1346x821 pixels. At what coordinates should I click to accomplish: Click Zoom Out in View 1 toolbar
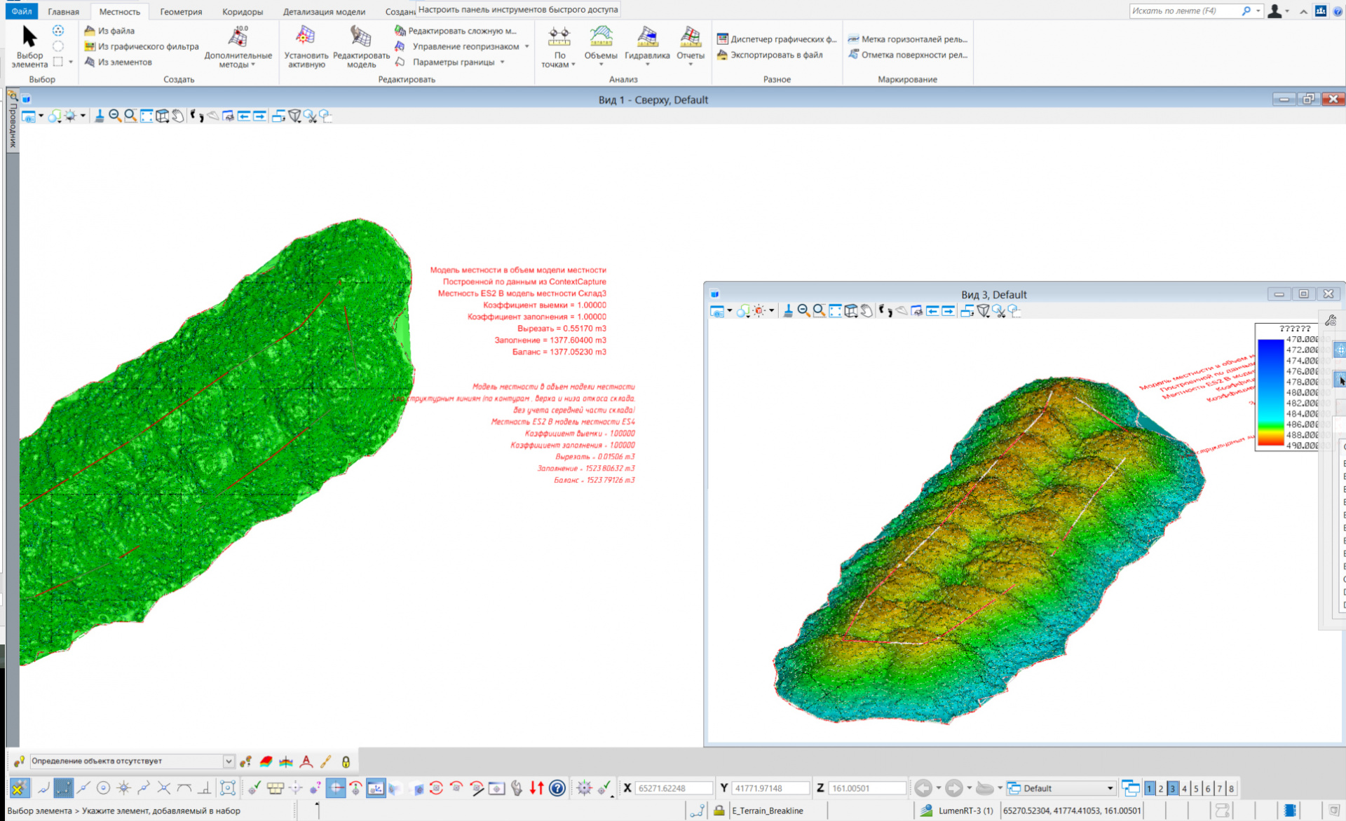114,116
